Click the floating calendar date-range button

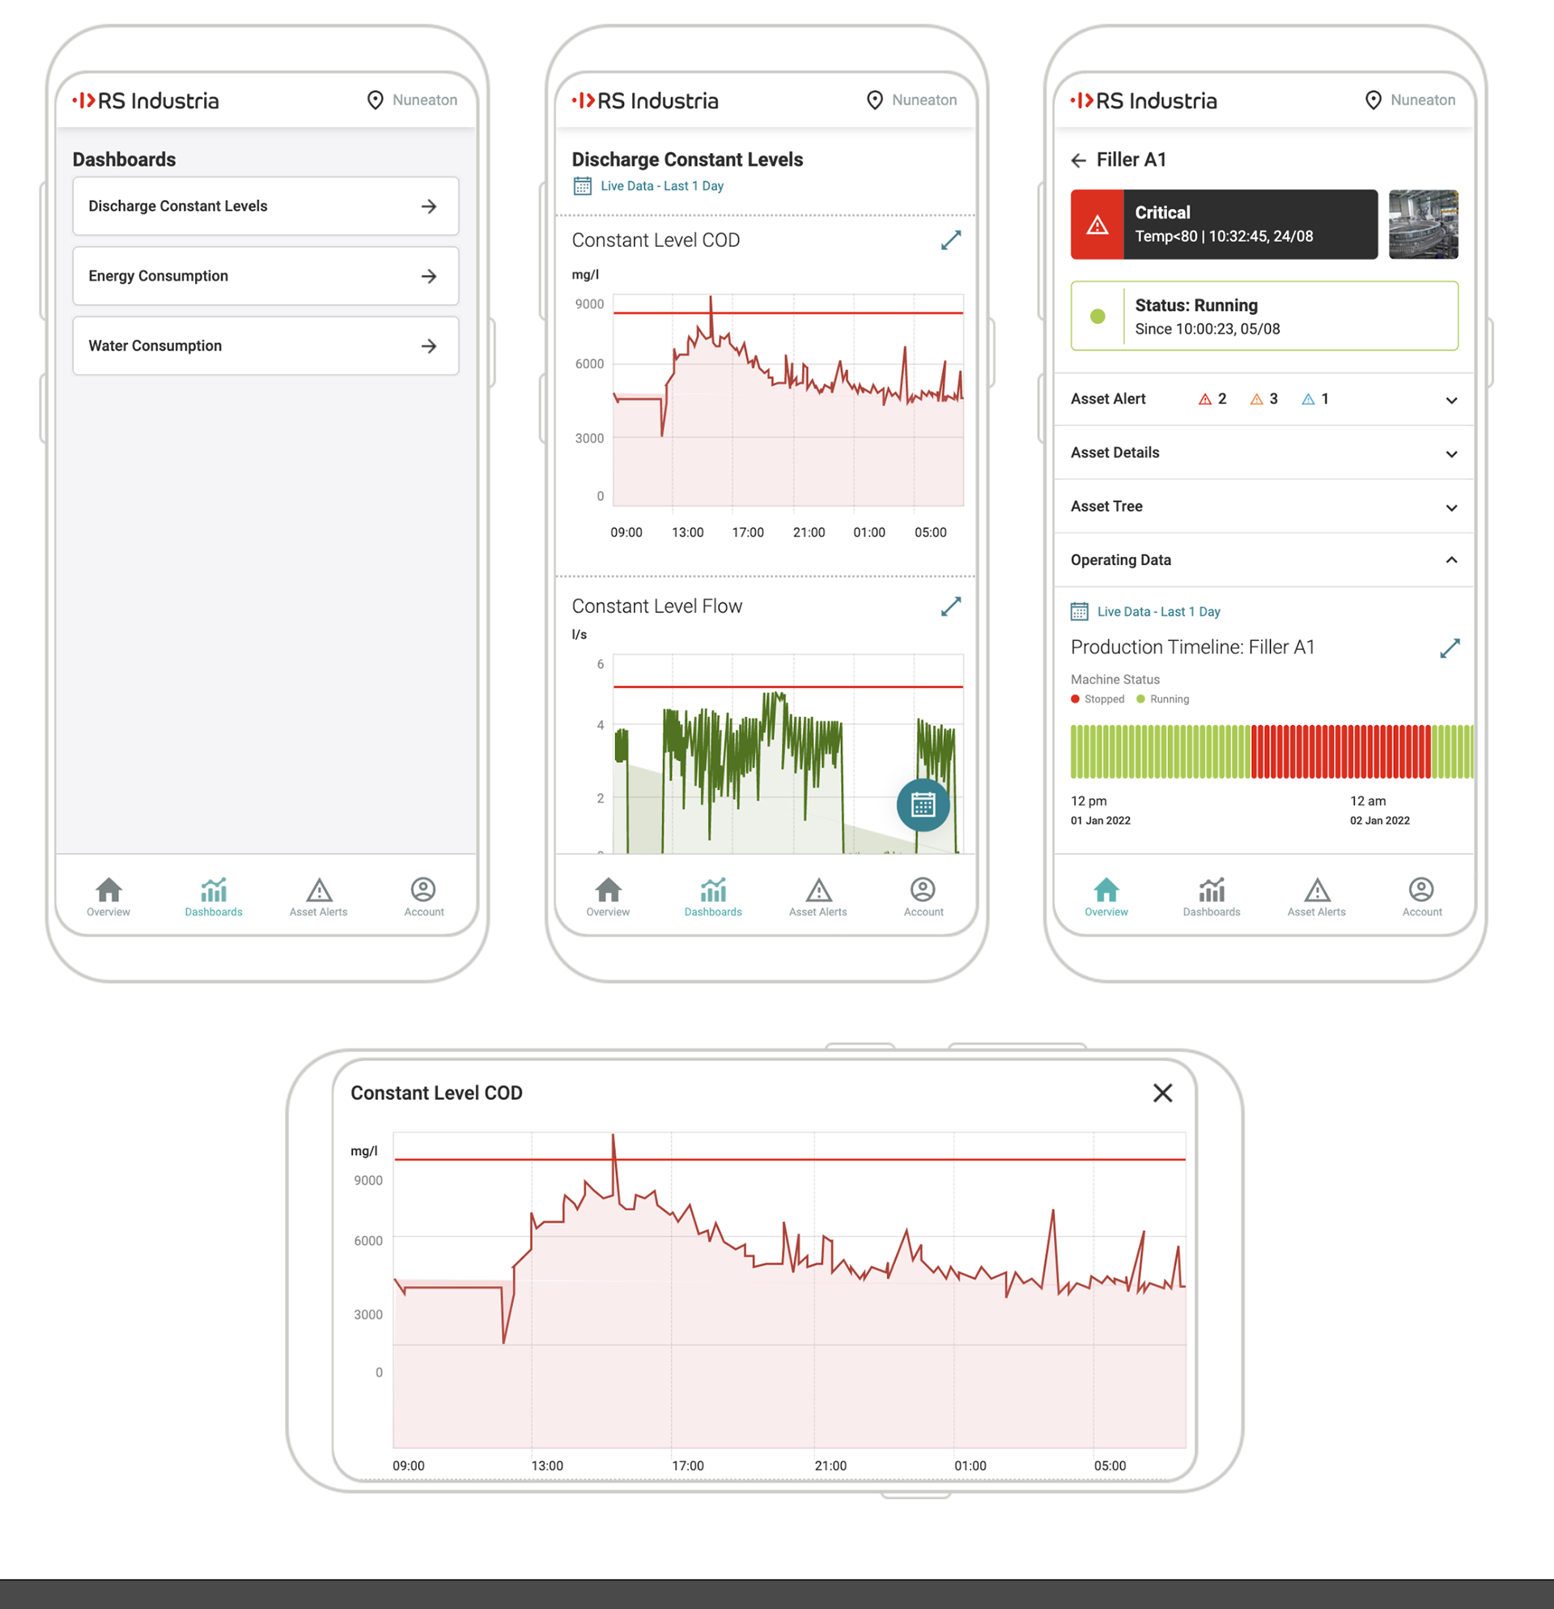[x=923, y=804]
